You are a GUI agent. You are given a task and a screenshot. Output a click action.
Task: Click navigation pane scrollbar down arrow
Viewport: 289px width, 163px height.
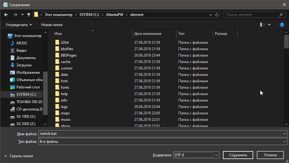pos(45,124)
